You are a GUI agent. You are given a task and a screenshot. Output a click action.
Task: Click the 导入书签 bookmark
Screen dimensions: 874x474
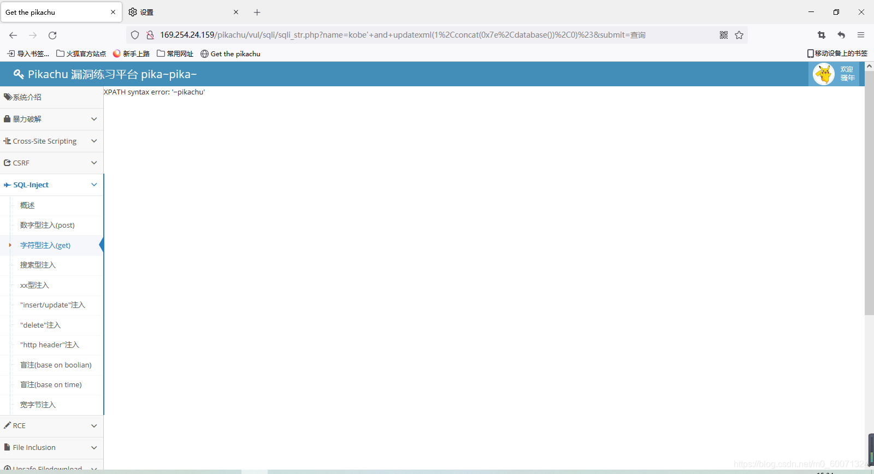click(x=28, y=54)
